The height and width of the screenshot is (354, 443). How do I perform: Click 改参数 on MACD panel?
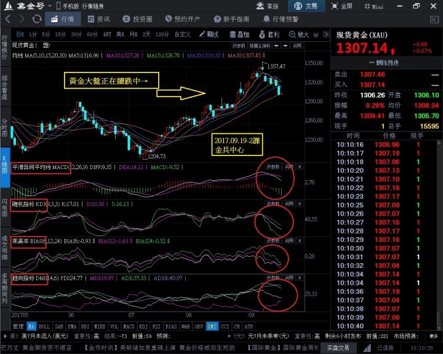(273, 167)
